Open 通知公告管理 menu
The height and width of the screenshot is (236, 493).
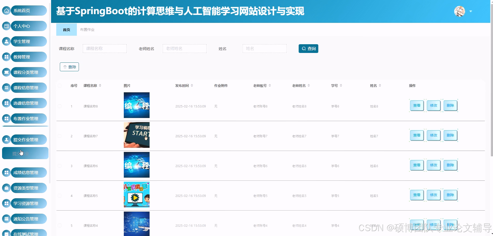point(29,219)
